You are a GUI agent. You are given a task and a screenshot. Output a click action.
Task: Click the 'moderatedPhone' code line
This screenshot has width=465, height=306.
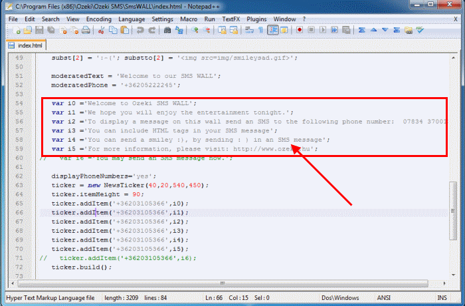(x=116, y=85)
